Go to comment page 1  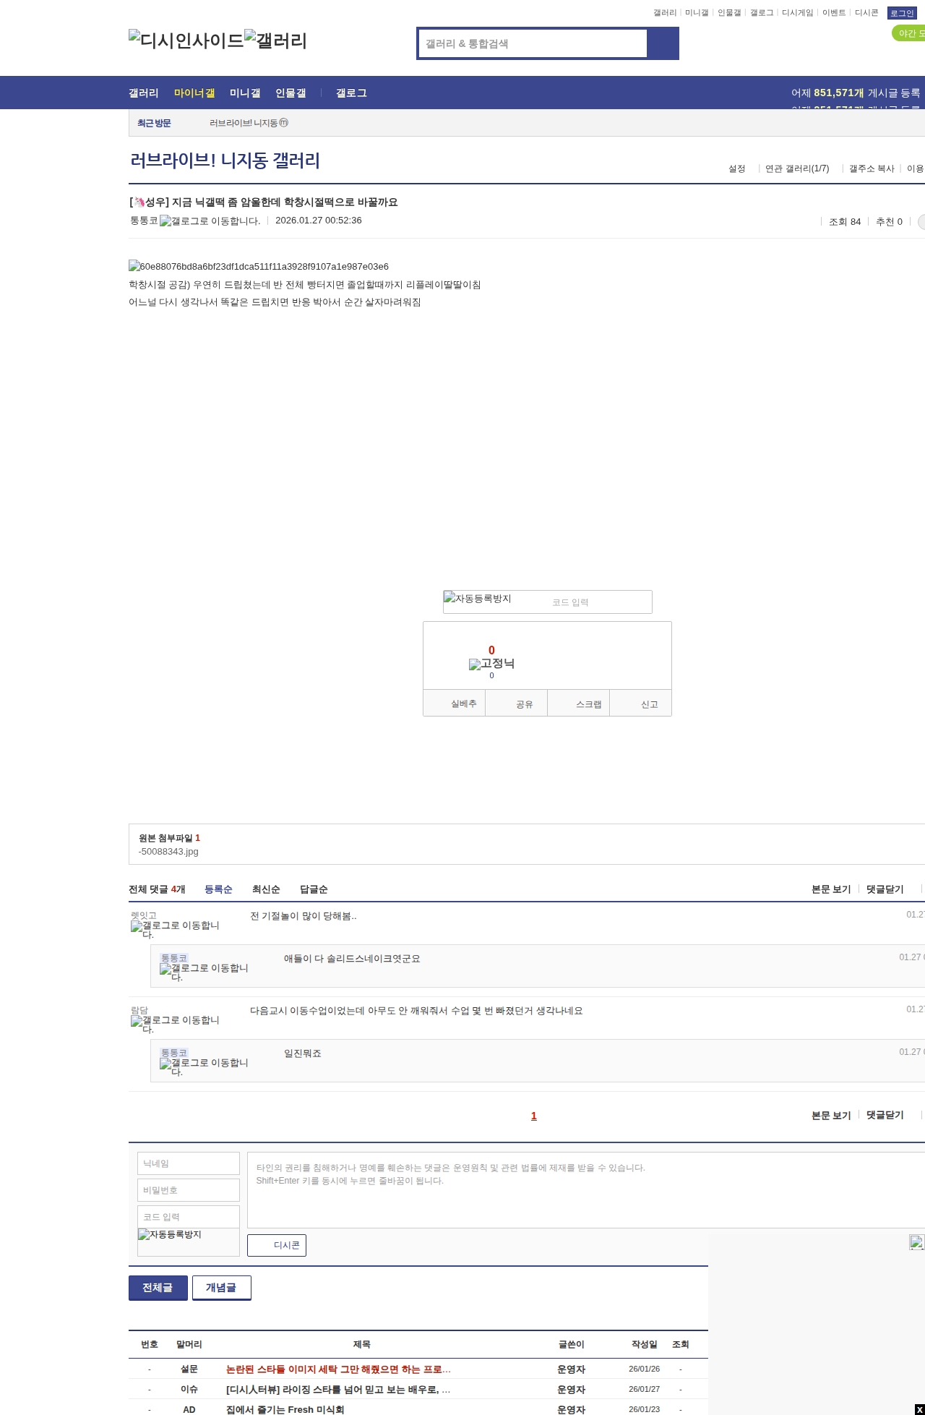tap(534, 1116)
